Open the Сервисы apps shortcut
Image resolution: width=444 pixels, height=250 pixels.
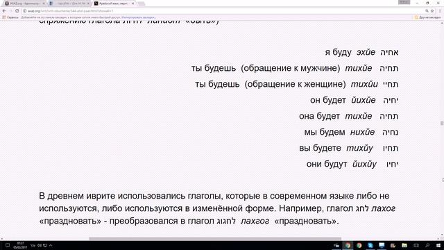10,17
